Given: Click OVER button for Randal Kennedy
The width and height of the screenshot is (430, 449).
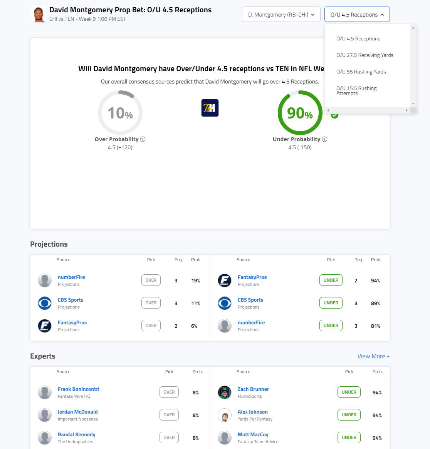Looking at the screenshot, I should click(169, 437).
